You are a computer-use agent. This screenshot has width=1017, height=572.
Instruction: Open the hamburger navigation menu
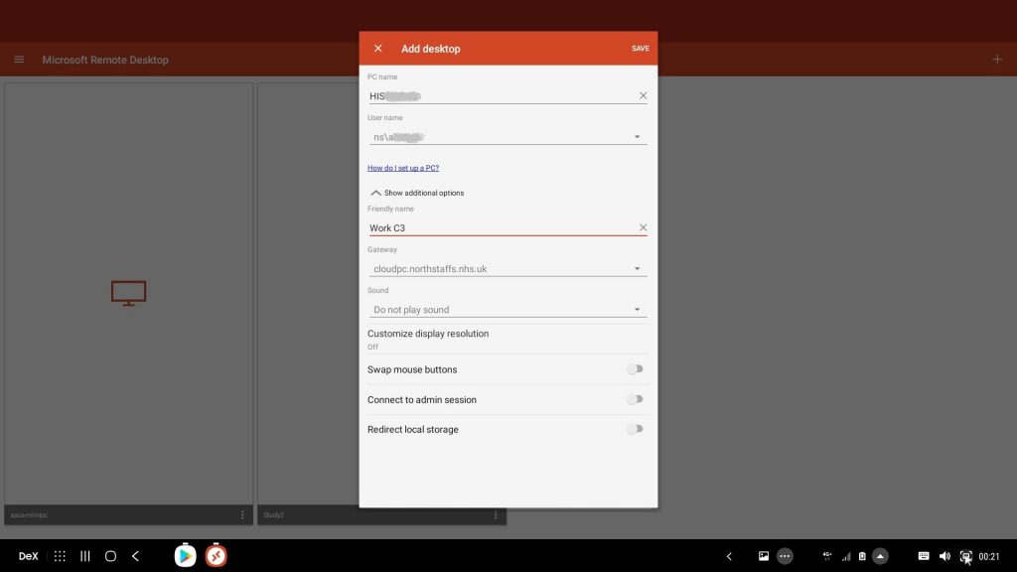(19, 60)
